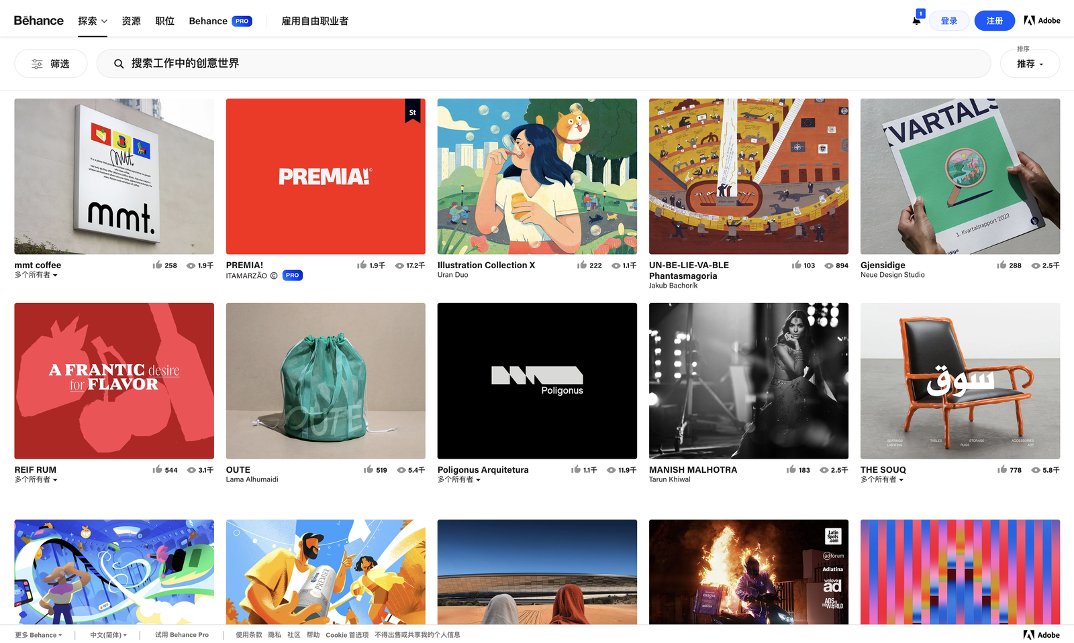Click the appreciation icon for REIF RUM
Image resolution: width=1074 pixels, height=643 pixels.
157,469
